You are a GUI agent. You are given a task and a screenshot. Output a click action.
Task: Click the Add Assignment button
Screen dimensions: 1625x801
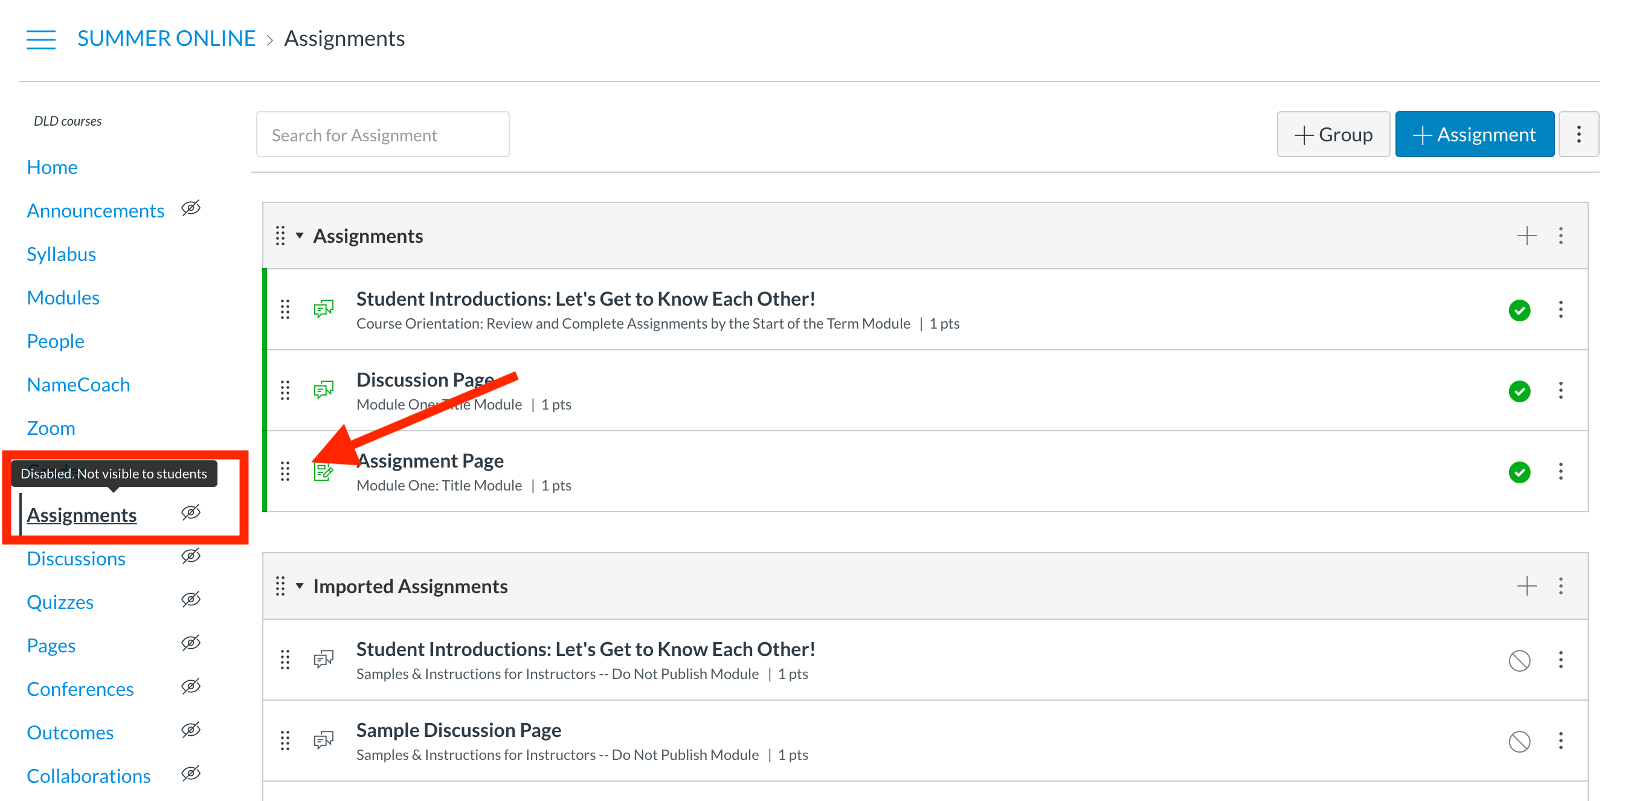[x=1475, y=133]
